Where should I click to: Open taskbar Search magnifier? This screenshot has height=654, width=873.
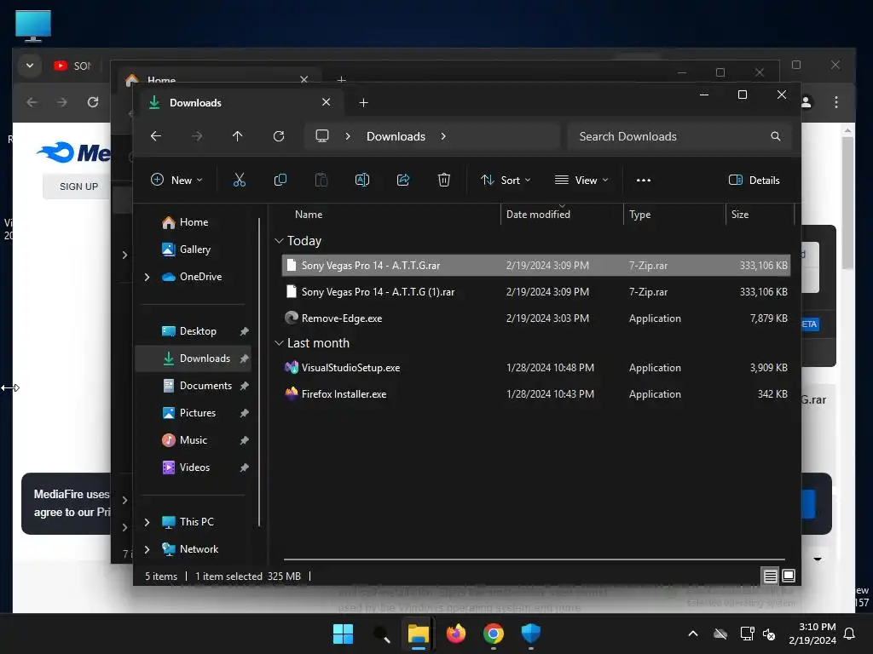click(381, 634)
